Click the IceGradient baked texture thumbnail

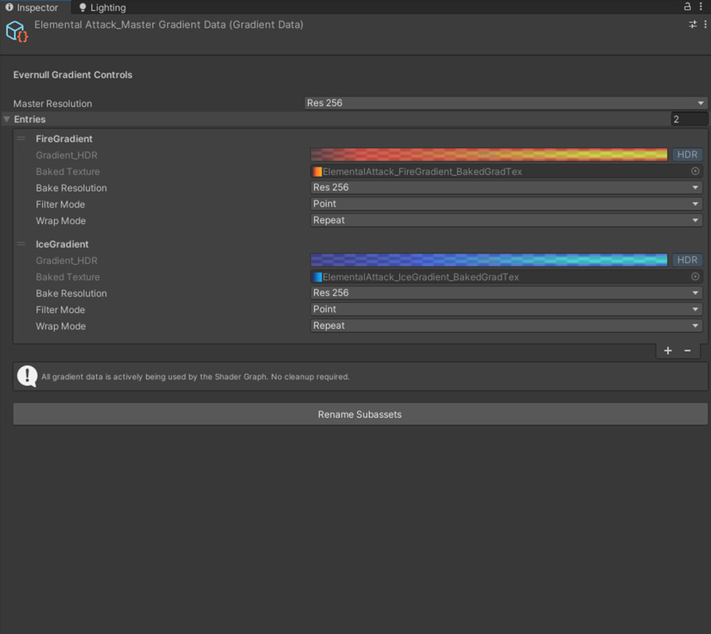[x=317, y=277]
